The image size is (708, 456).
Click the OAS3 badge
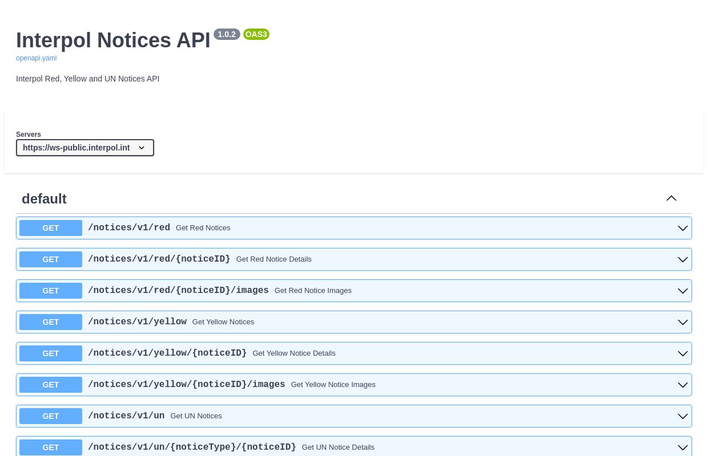pyautogui.click(x=256, y=34)
